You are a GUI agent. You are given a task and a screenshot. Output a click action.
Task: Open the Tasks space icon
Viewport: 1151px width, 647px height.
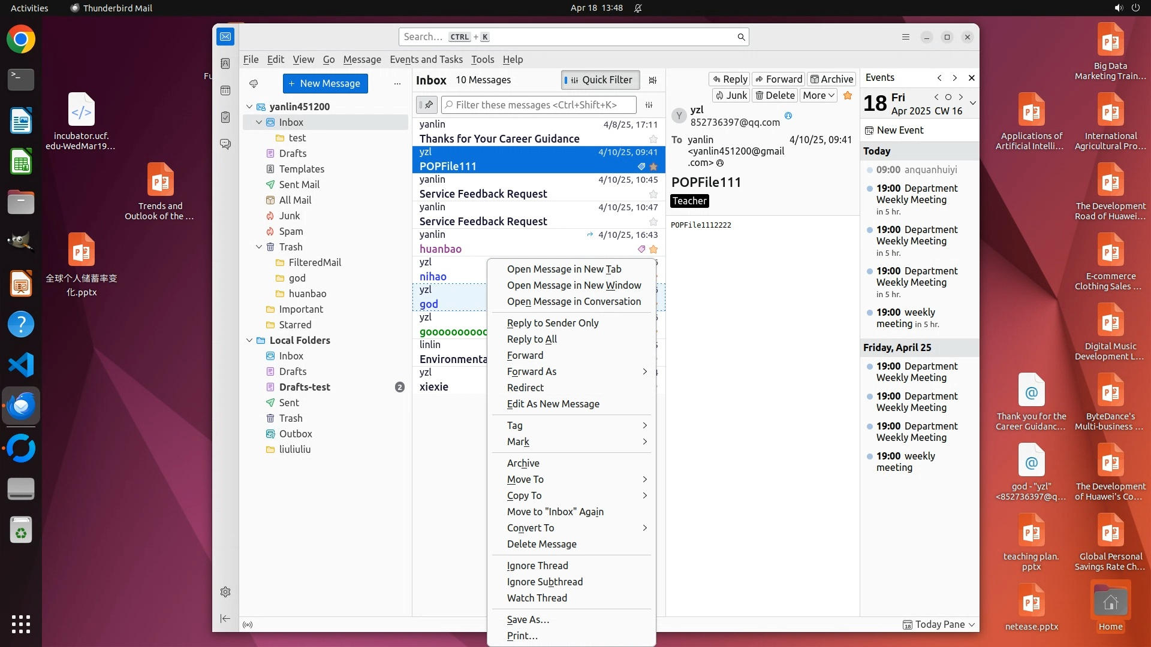(225, 117)
